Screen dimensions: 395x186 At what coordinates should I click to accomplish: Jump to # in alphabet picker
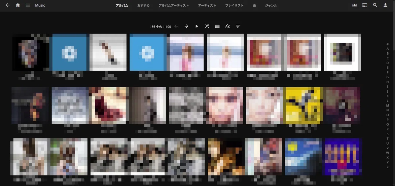388,44
